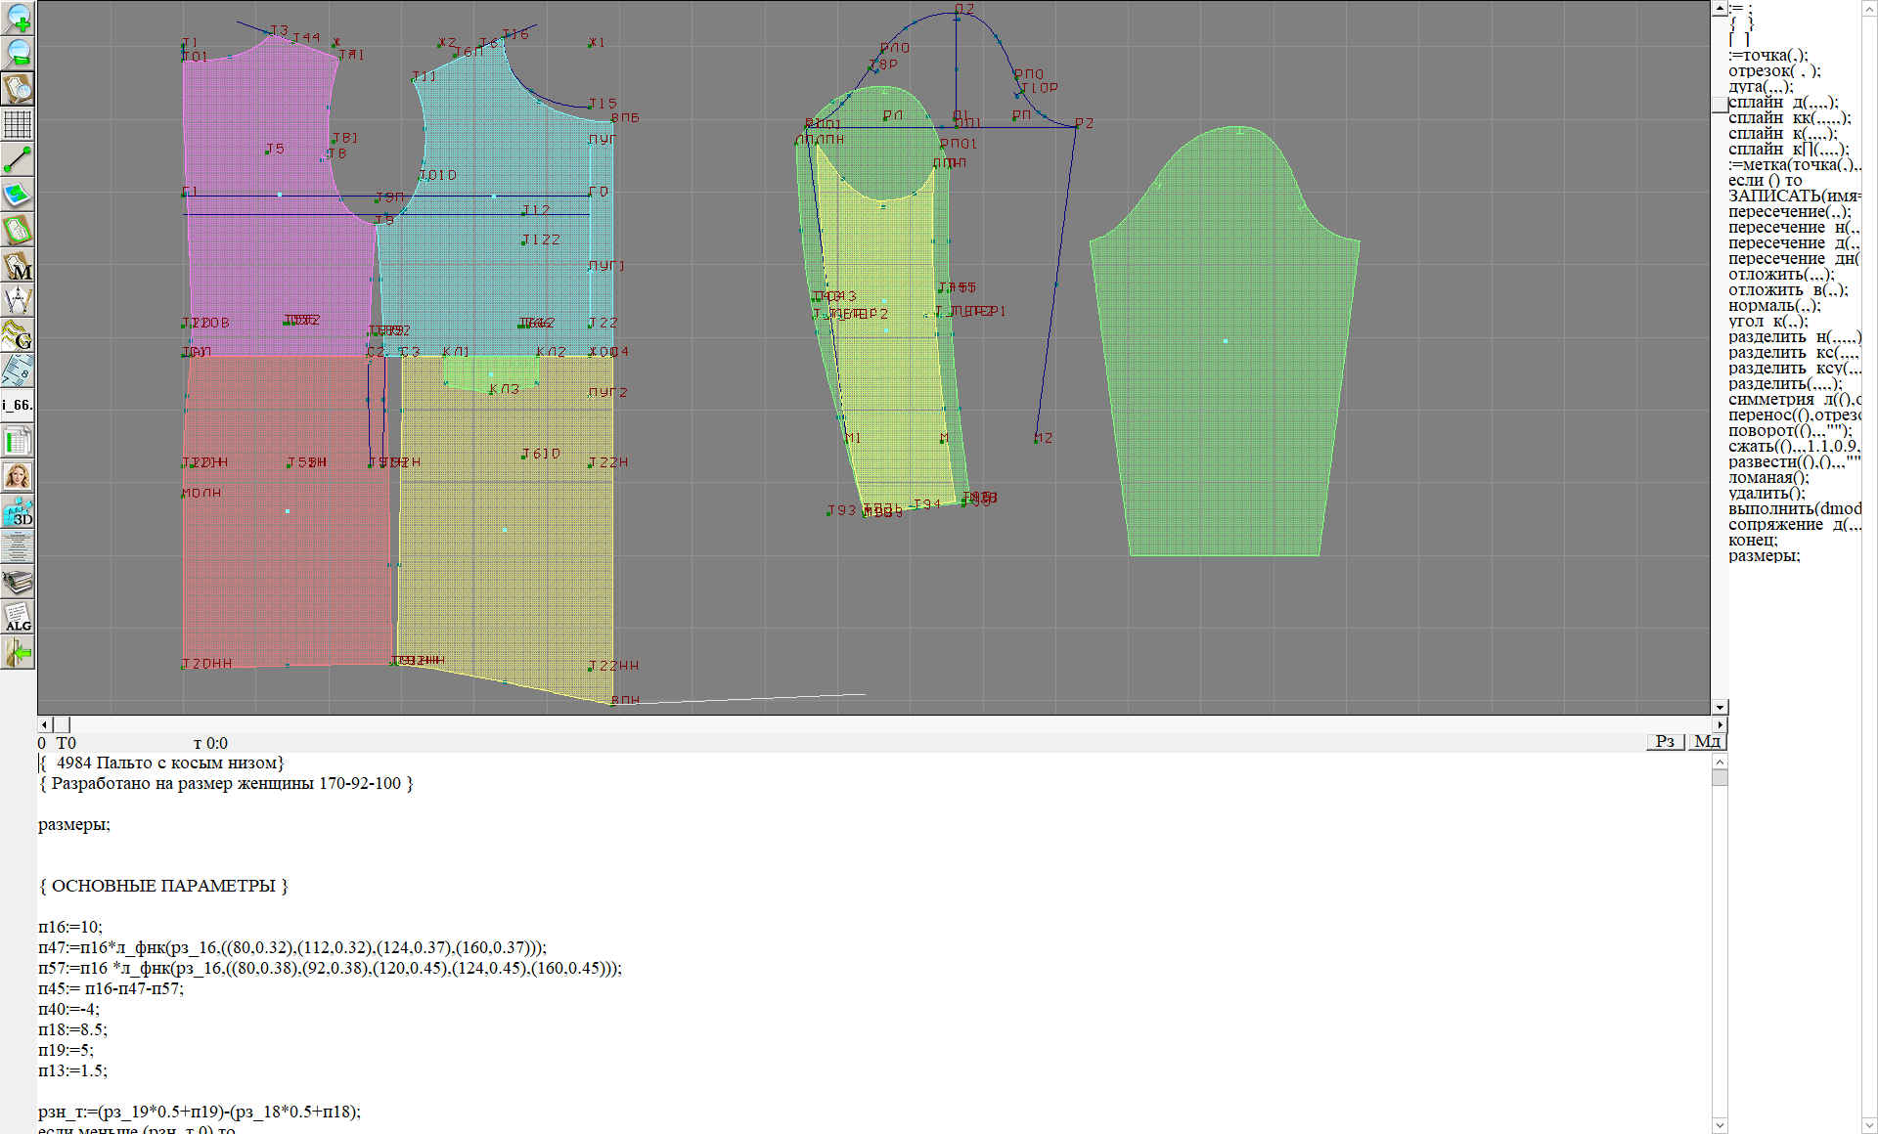
Task: Open the pattern pieces 'M' icon
Action: coord(18,265)
